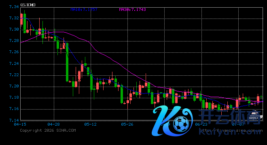Viewport: 267px width, 145px height.
Task: Click the 7.26 price axis label
Action: 14,52
